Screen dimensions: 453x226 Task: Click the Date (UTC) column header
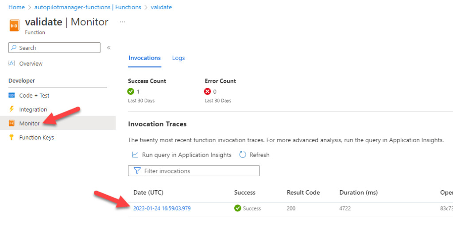click(x=148, y=192)
